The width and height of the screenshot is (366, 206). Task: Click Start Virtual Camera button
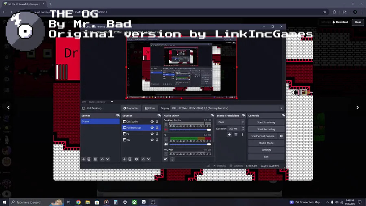pos(263,136)
